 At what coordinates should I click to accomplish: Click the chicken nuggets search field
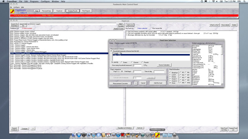tap(73, 24)
